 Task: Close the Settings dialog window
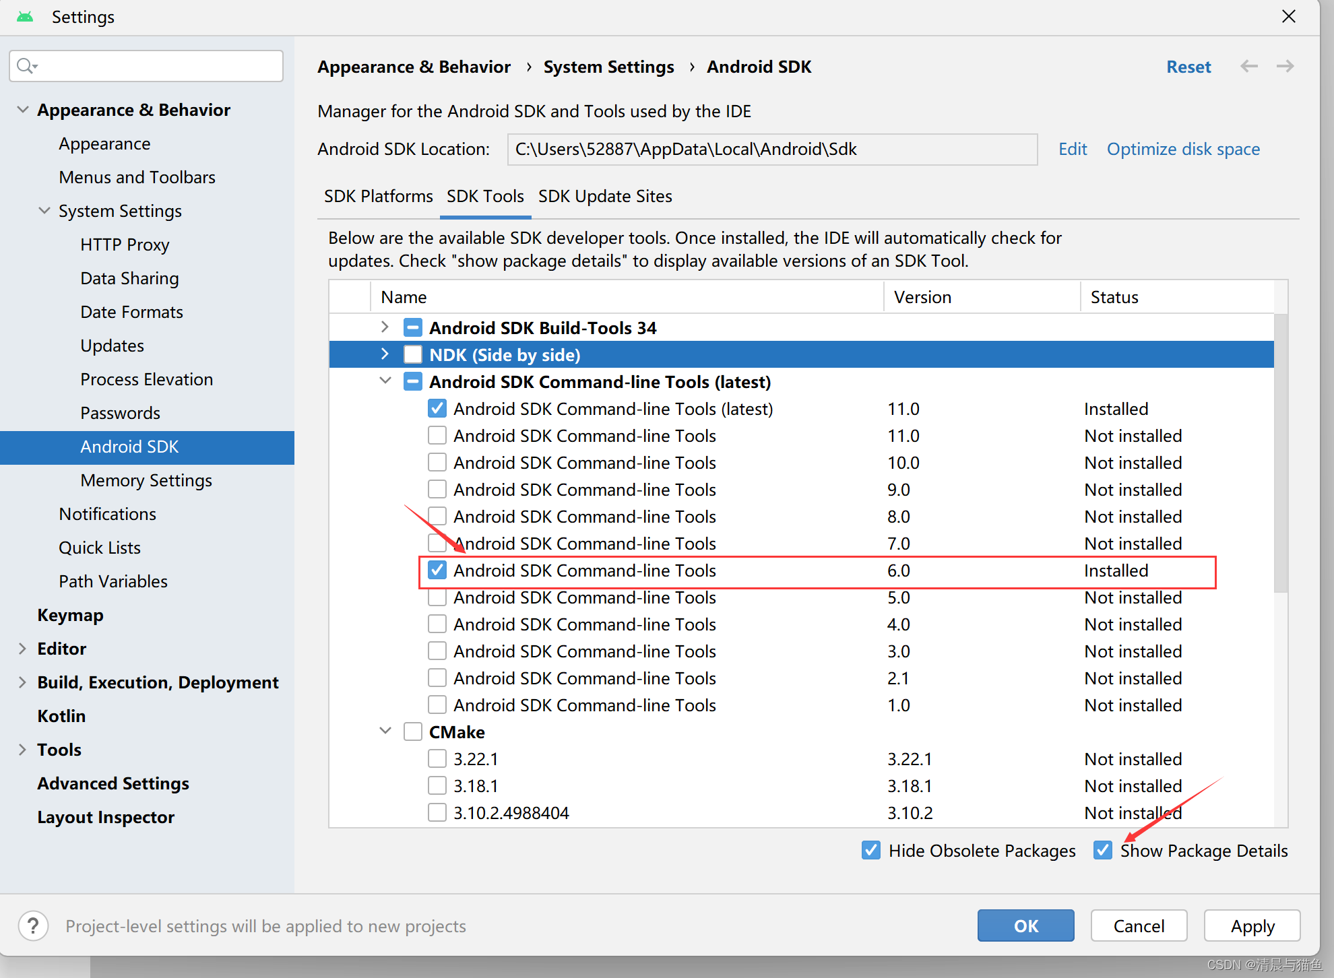point(1288,16)
